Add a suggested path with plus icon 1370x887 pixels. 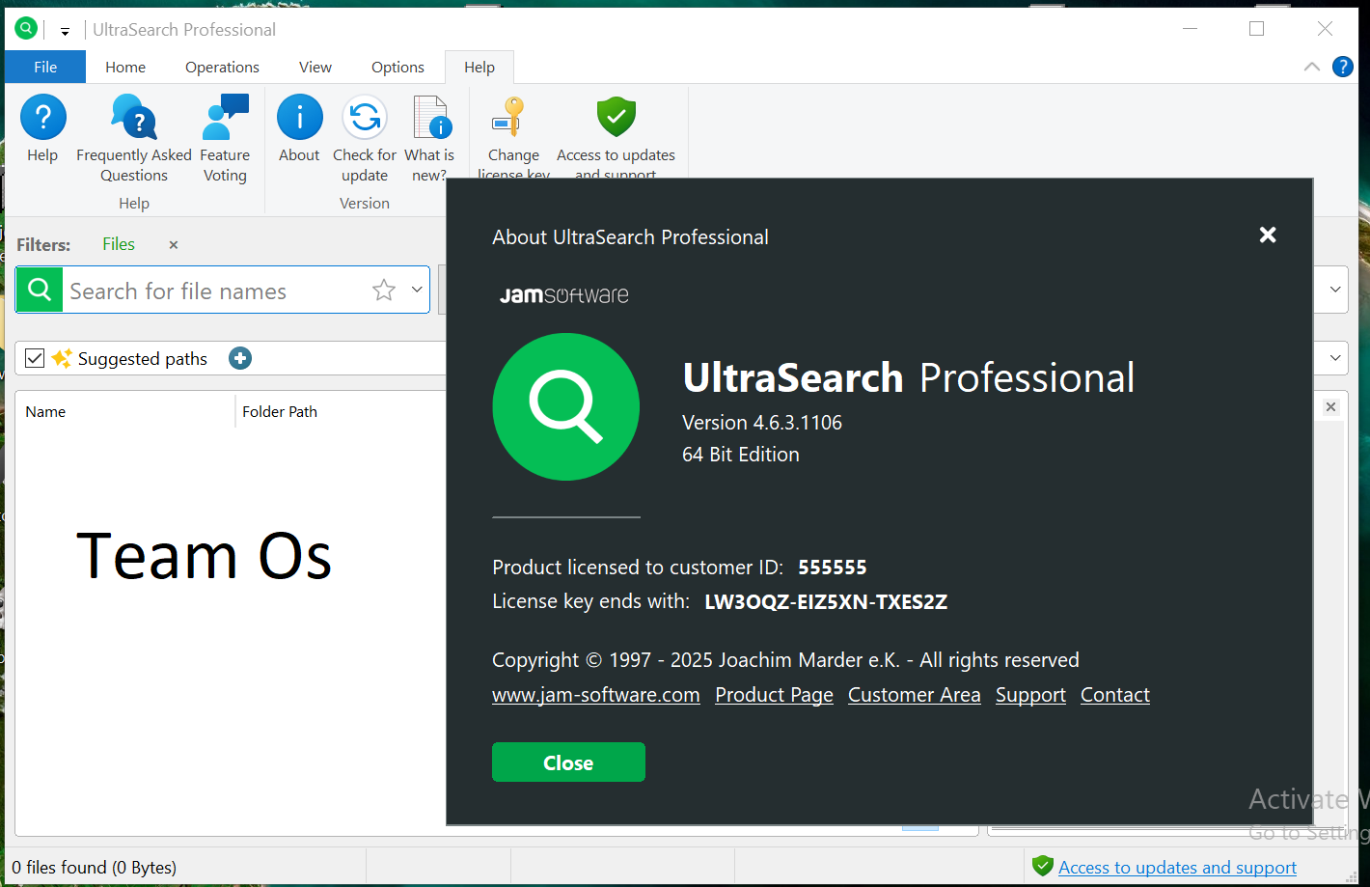pyautogui.click(x=240, y=358)
